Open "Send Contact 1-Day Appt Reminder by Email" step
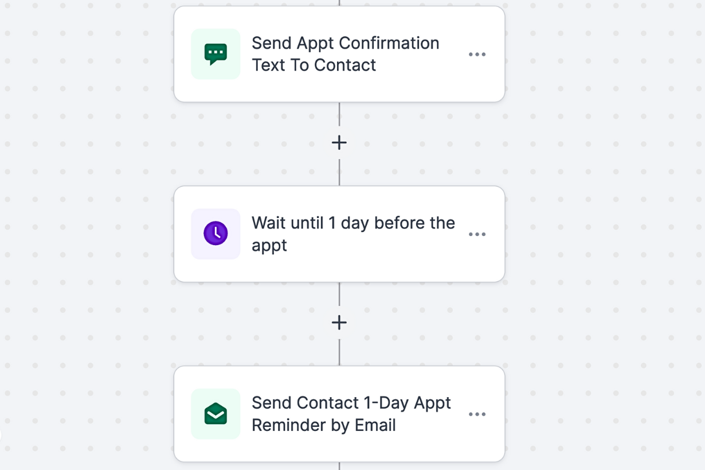Screen dimensions: 705x470 [351, 414]
